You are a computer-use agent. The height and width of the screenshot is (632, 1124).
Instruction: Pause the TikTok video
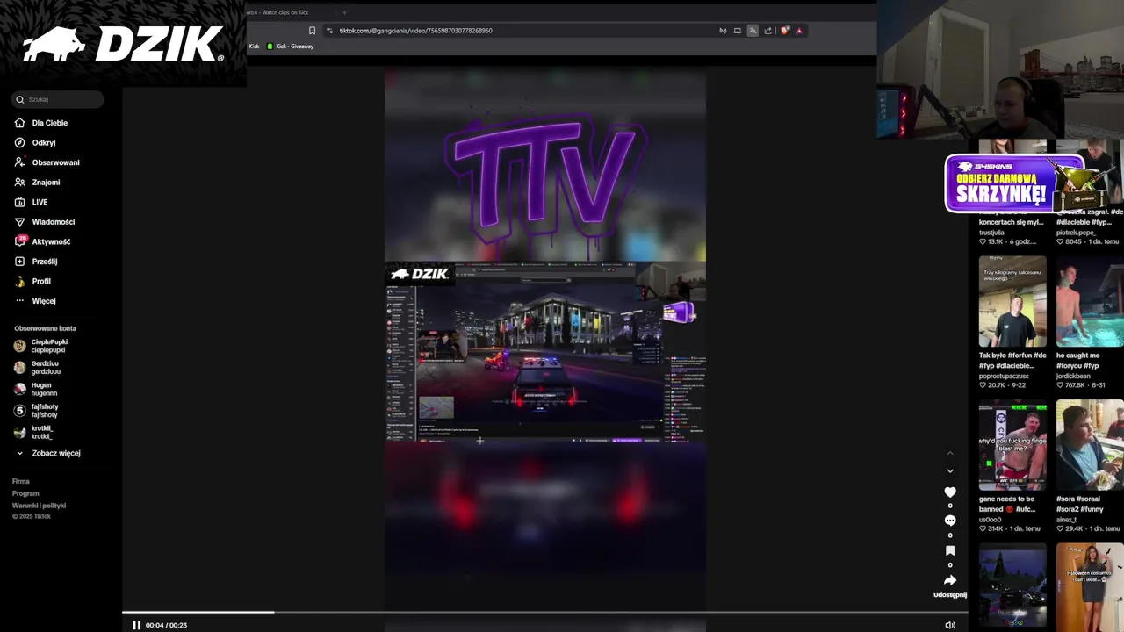136,625
